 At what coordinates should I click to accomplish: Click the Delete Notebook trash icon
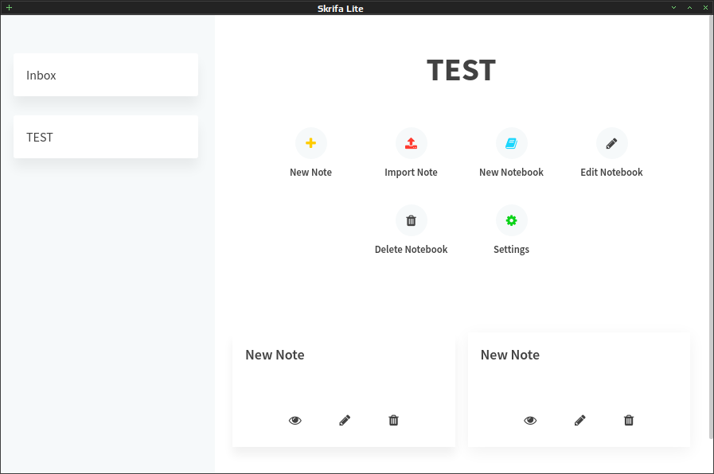point(412,220)
